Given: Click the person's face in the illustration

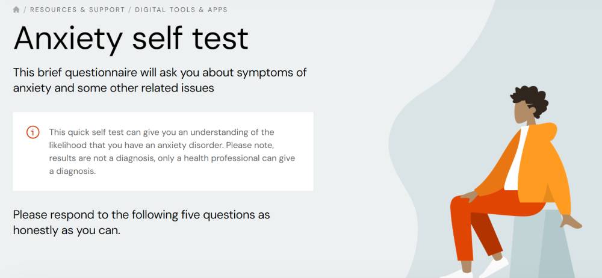Looking at the screenshot, I should click(523, 112).
